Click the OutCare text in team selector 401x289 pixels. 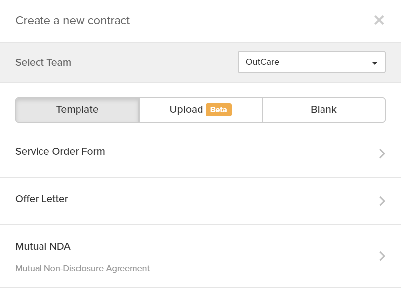[263, 63]
